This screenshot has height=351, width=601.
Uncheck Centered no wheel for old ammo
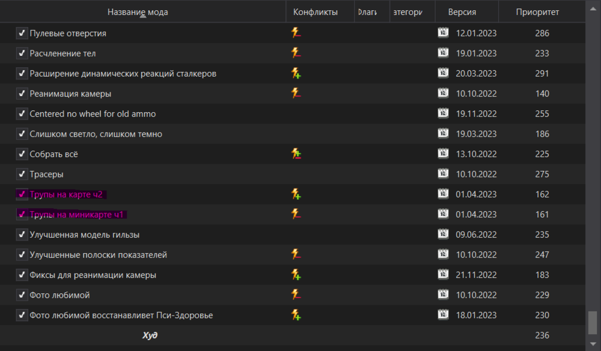pyautogui.click(x=22, y=114)
